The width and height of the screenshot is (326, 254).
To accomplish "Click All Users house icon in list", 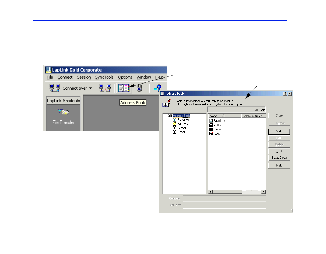I will point(211,125).
